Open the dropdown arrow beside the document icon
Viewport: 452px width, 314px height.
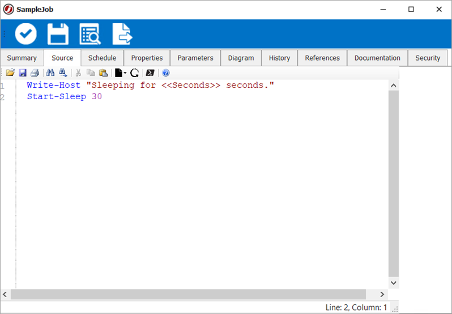[125, 73]
